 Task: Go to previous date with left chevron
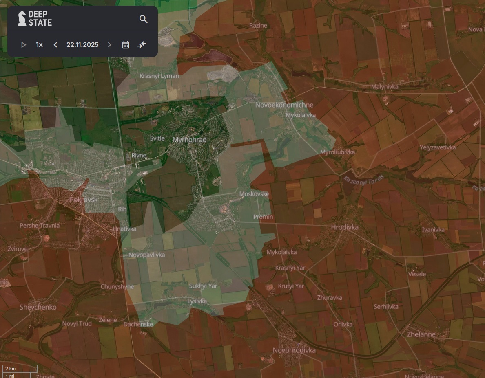55,45
